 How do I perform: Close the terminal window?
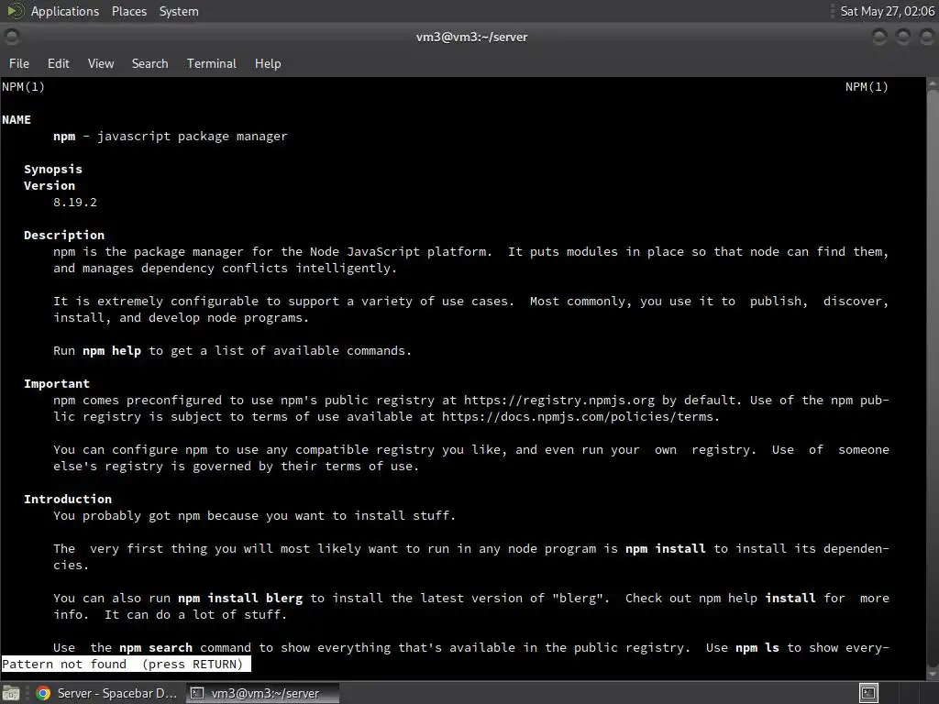click(x=926, y=37)
